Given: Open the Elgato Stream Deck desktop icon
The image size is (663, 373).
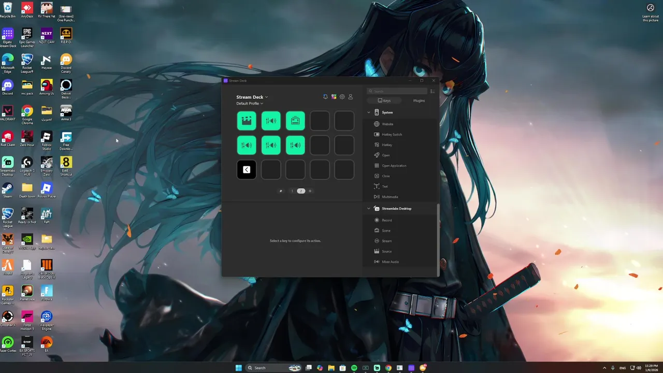Looking at the screenshot, I should pyautogui.click(x=8, y=38).
